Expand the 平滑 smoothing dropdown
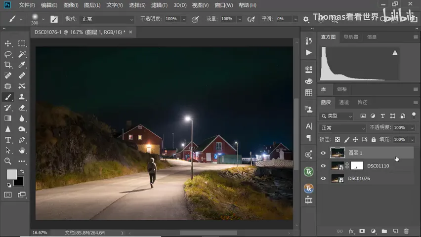Image resolution: width=421 pixels, height=237 pixels. [295, 19]
